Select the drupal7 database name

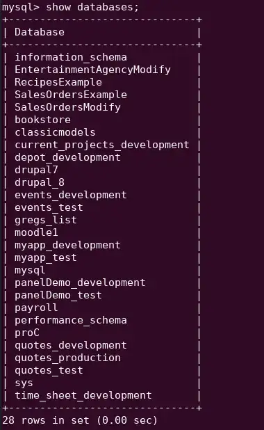(36, 170)
